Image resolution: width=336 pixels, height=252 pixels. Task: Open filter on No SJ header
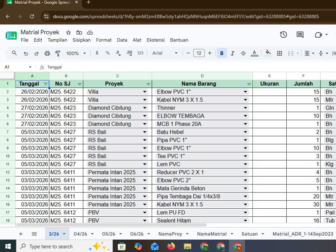coord(79,84)
